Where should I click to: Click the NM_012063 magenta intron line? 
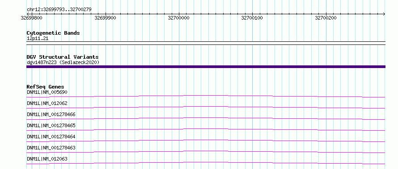pyautogui.click(x=206, y=163)
